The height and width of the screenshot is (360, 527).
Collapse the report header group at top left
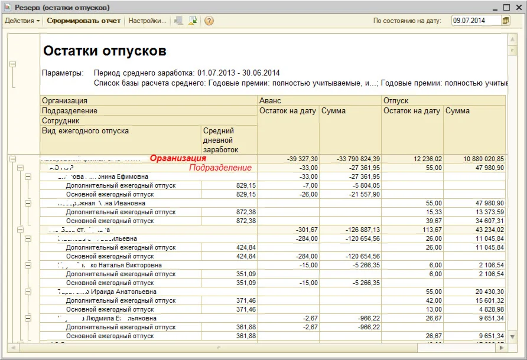(x=12, y=64)
